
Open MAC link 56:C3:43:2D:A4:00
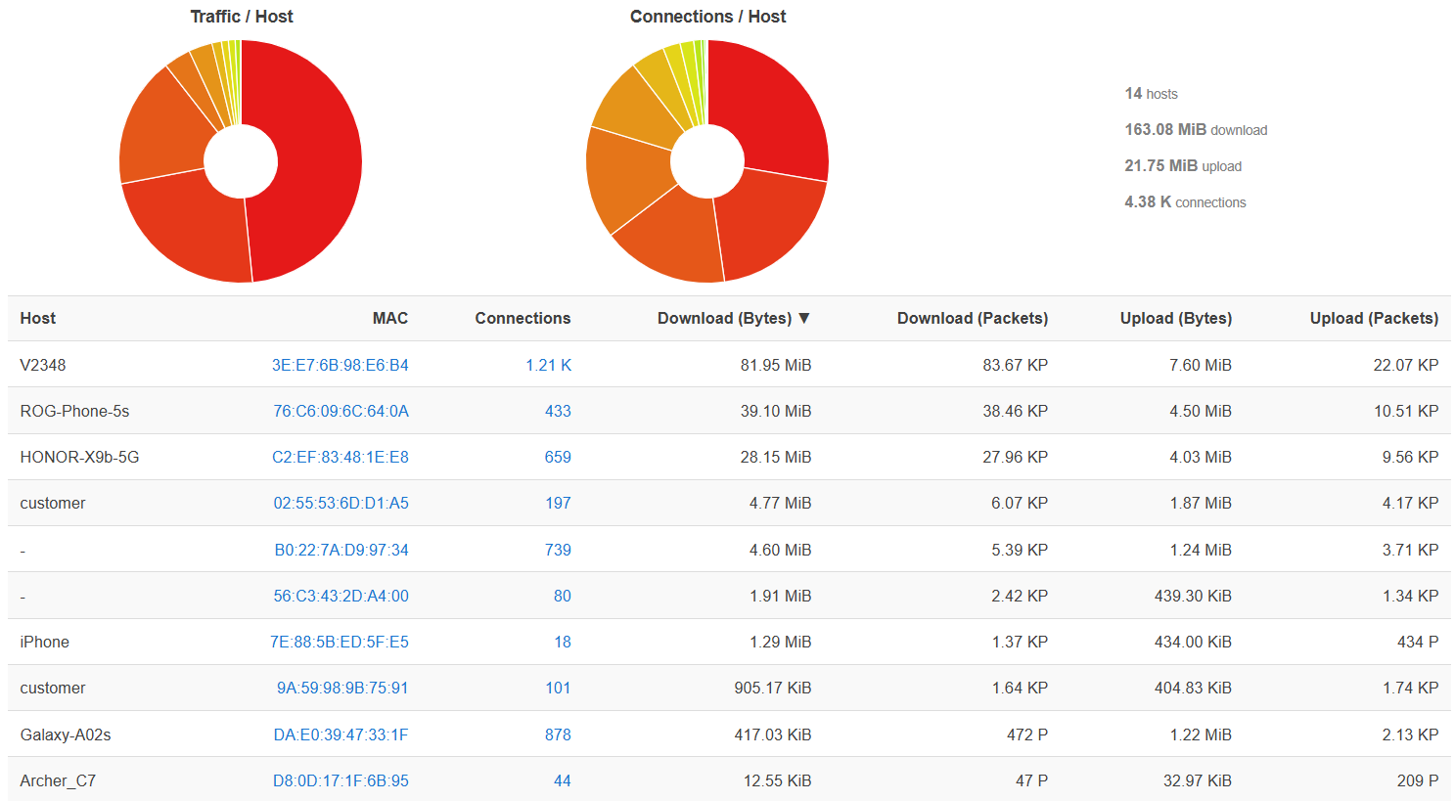click(x=341, y=596)
